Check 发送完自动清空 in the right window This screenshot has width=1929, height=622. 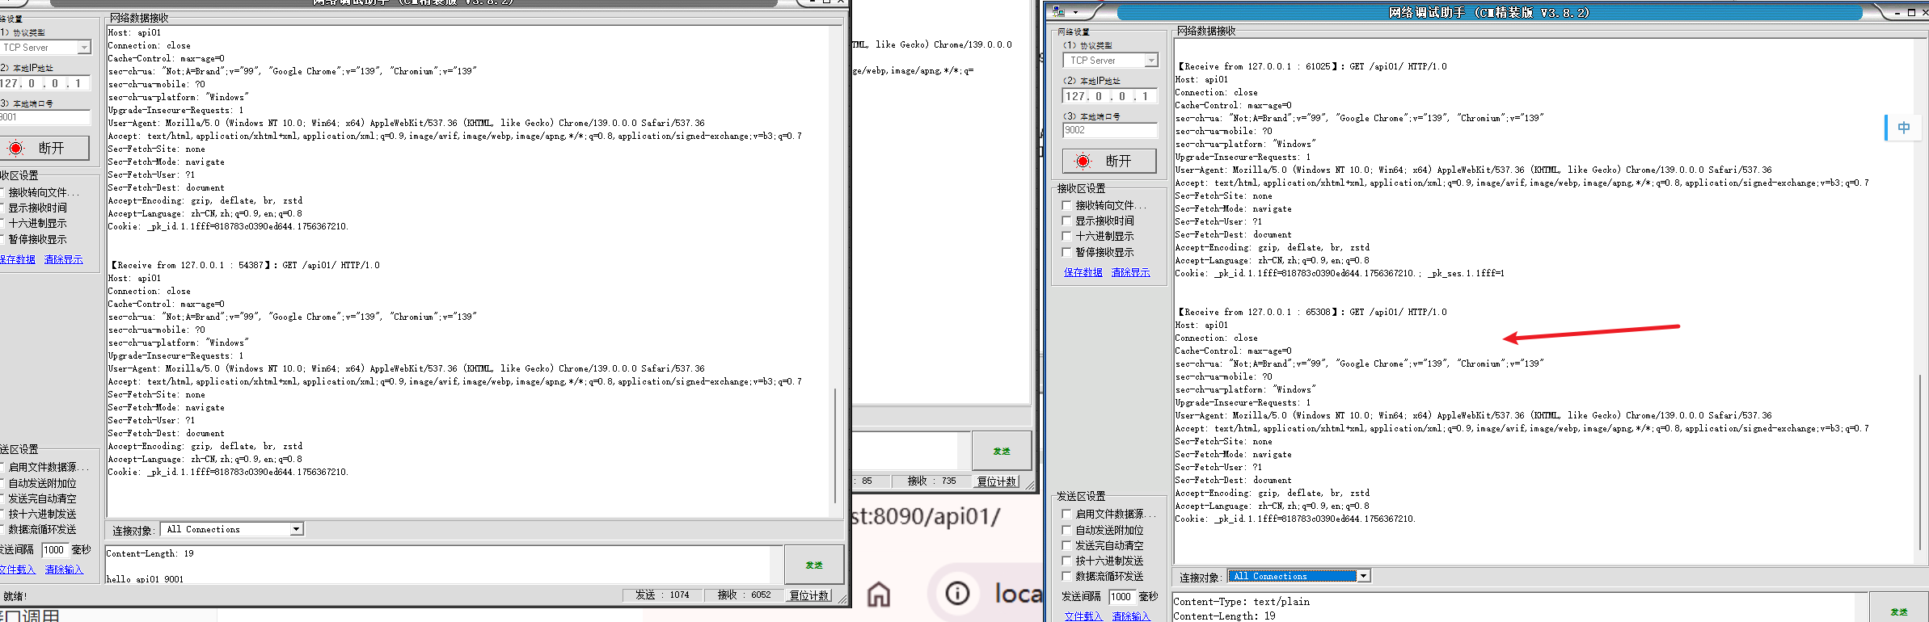(1067, 546)
